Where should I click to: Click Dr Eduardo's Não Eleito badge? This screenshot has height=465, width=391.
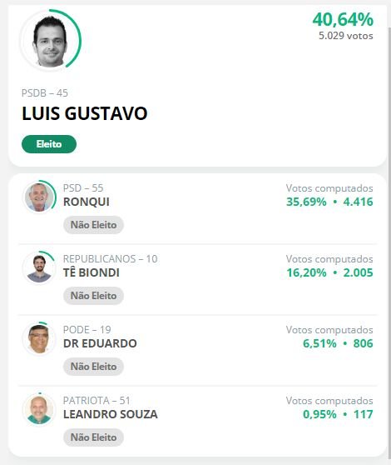(93, 367)
